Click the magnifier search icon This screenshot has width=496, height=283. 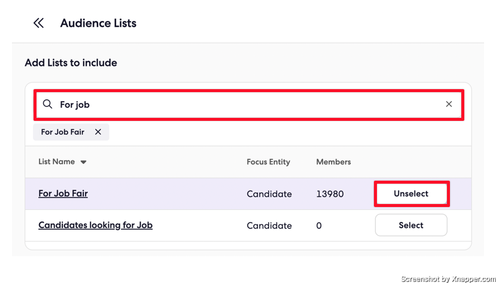[x=47, y=104]
